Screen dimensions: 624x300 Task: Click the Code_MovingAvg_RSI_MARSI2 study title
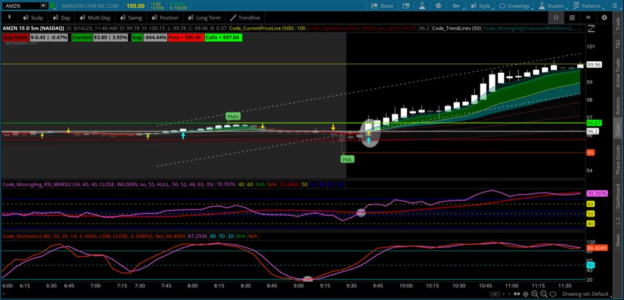(x=108, y=185)
